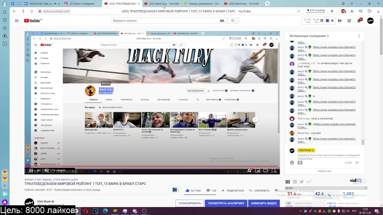This screenshot has width=383, height=215.
Task: Toggle miniplayer mode in the player
Action: point(257,171)
